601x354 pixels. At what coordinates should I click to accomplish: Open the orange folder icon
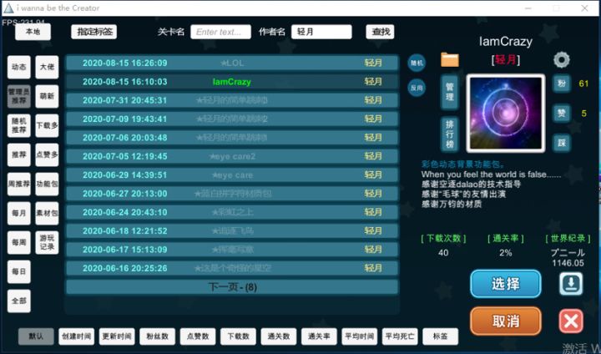tap(450, 60)
